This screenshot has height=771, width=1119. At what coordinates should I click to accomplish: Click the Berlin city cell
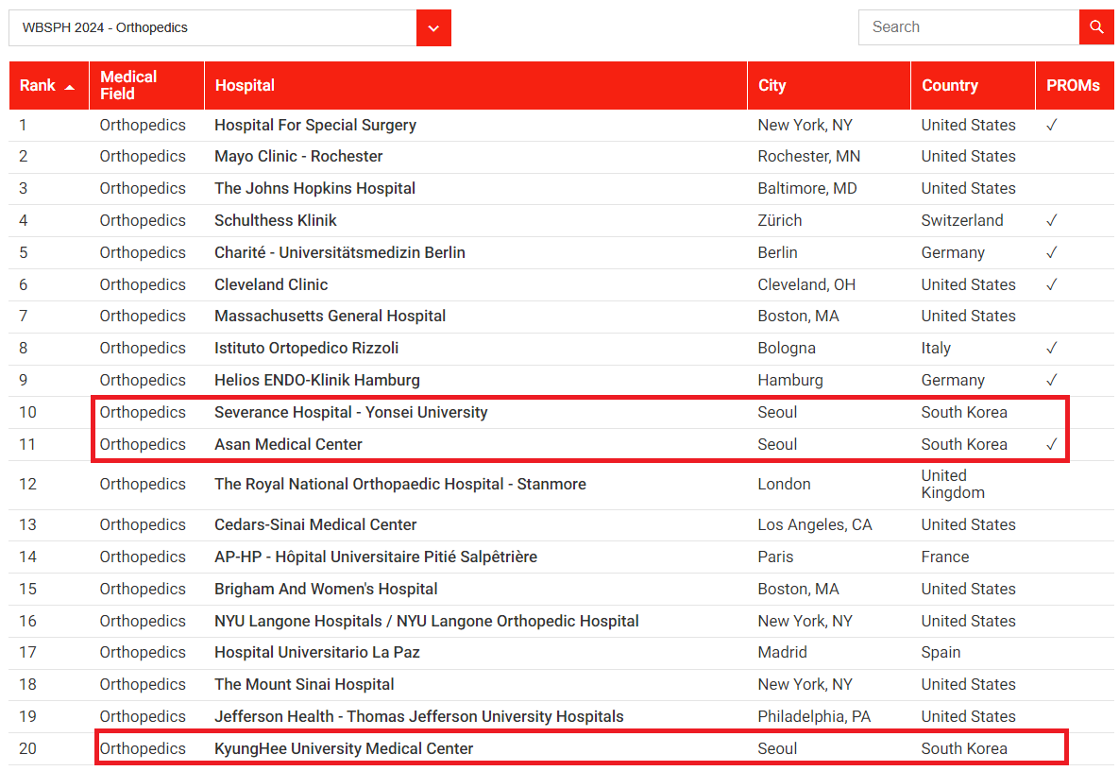pyautogui.click(x=777, y=252)
